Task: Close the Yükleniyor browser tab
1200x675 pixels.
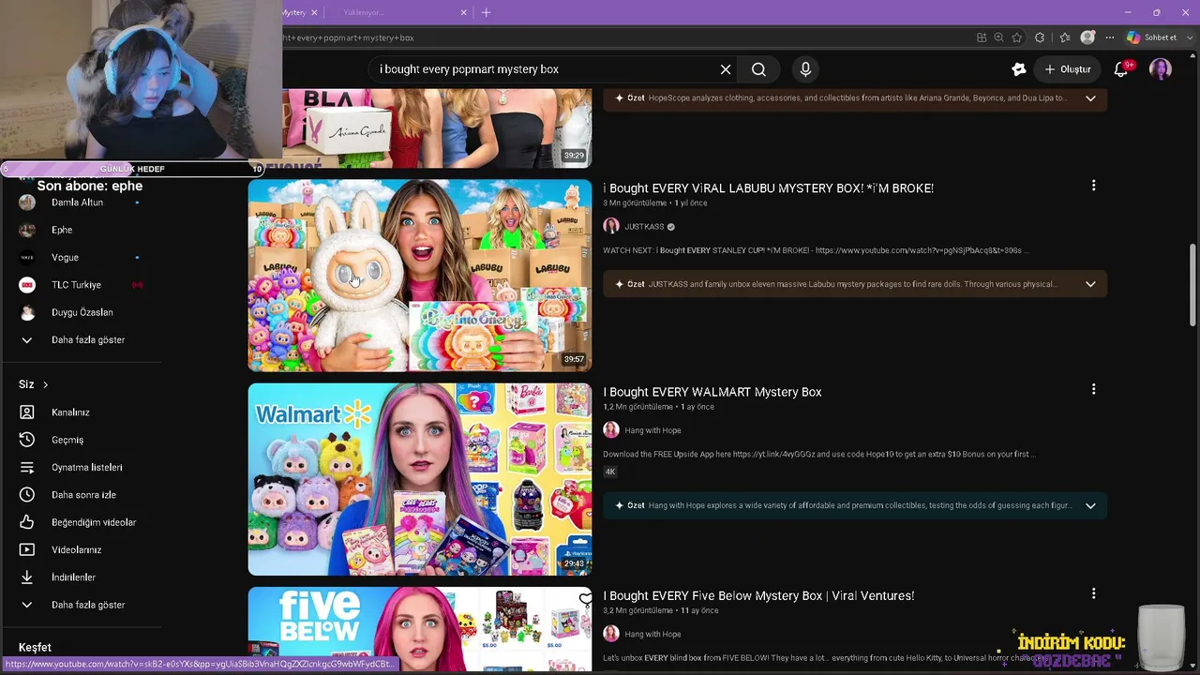Action: 463,12
